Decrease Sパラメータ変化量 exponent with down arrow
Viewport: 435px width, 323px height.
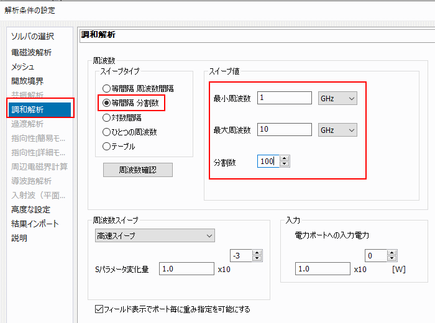(257, 259)
